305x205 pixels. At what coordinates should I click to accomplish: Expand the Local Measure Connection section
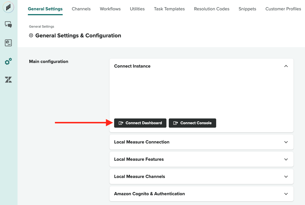click(x=201, y=142)
